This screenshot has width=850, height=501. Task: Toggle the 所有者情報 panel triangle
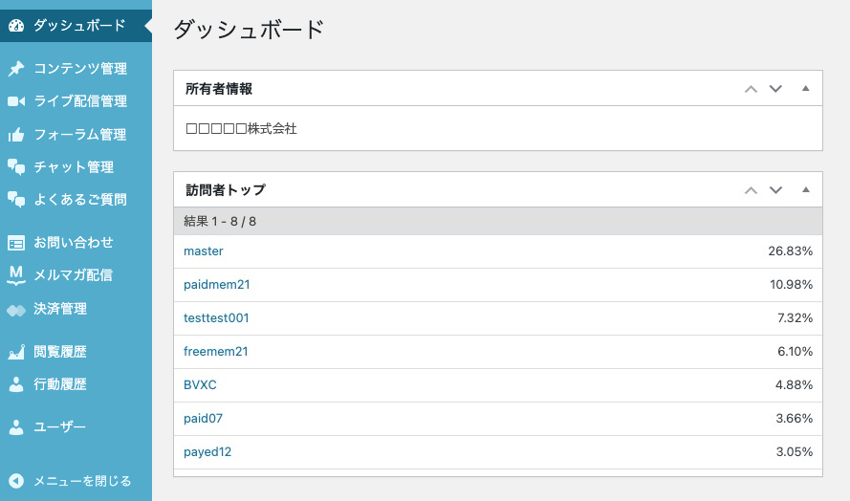(805, 89)
